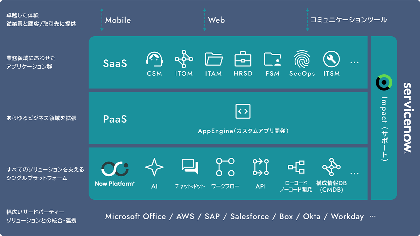Click the SaaS layer label
This screenshot has width=420, height=236.
(x=115, y=63)
